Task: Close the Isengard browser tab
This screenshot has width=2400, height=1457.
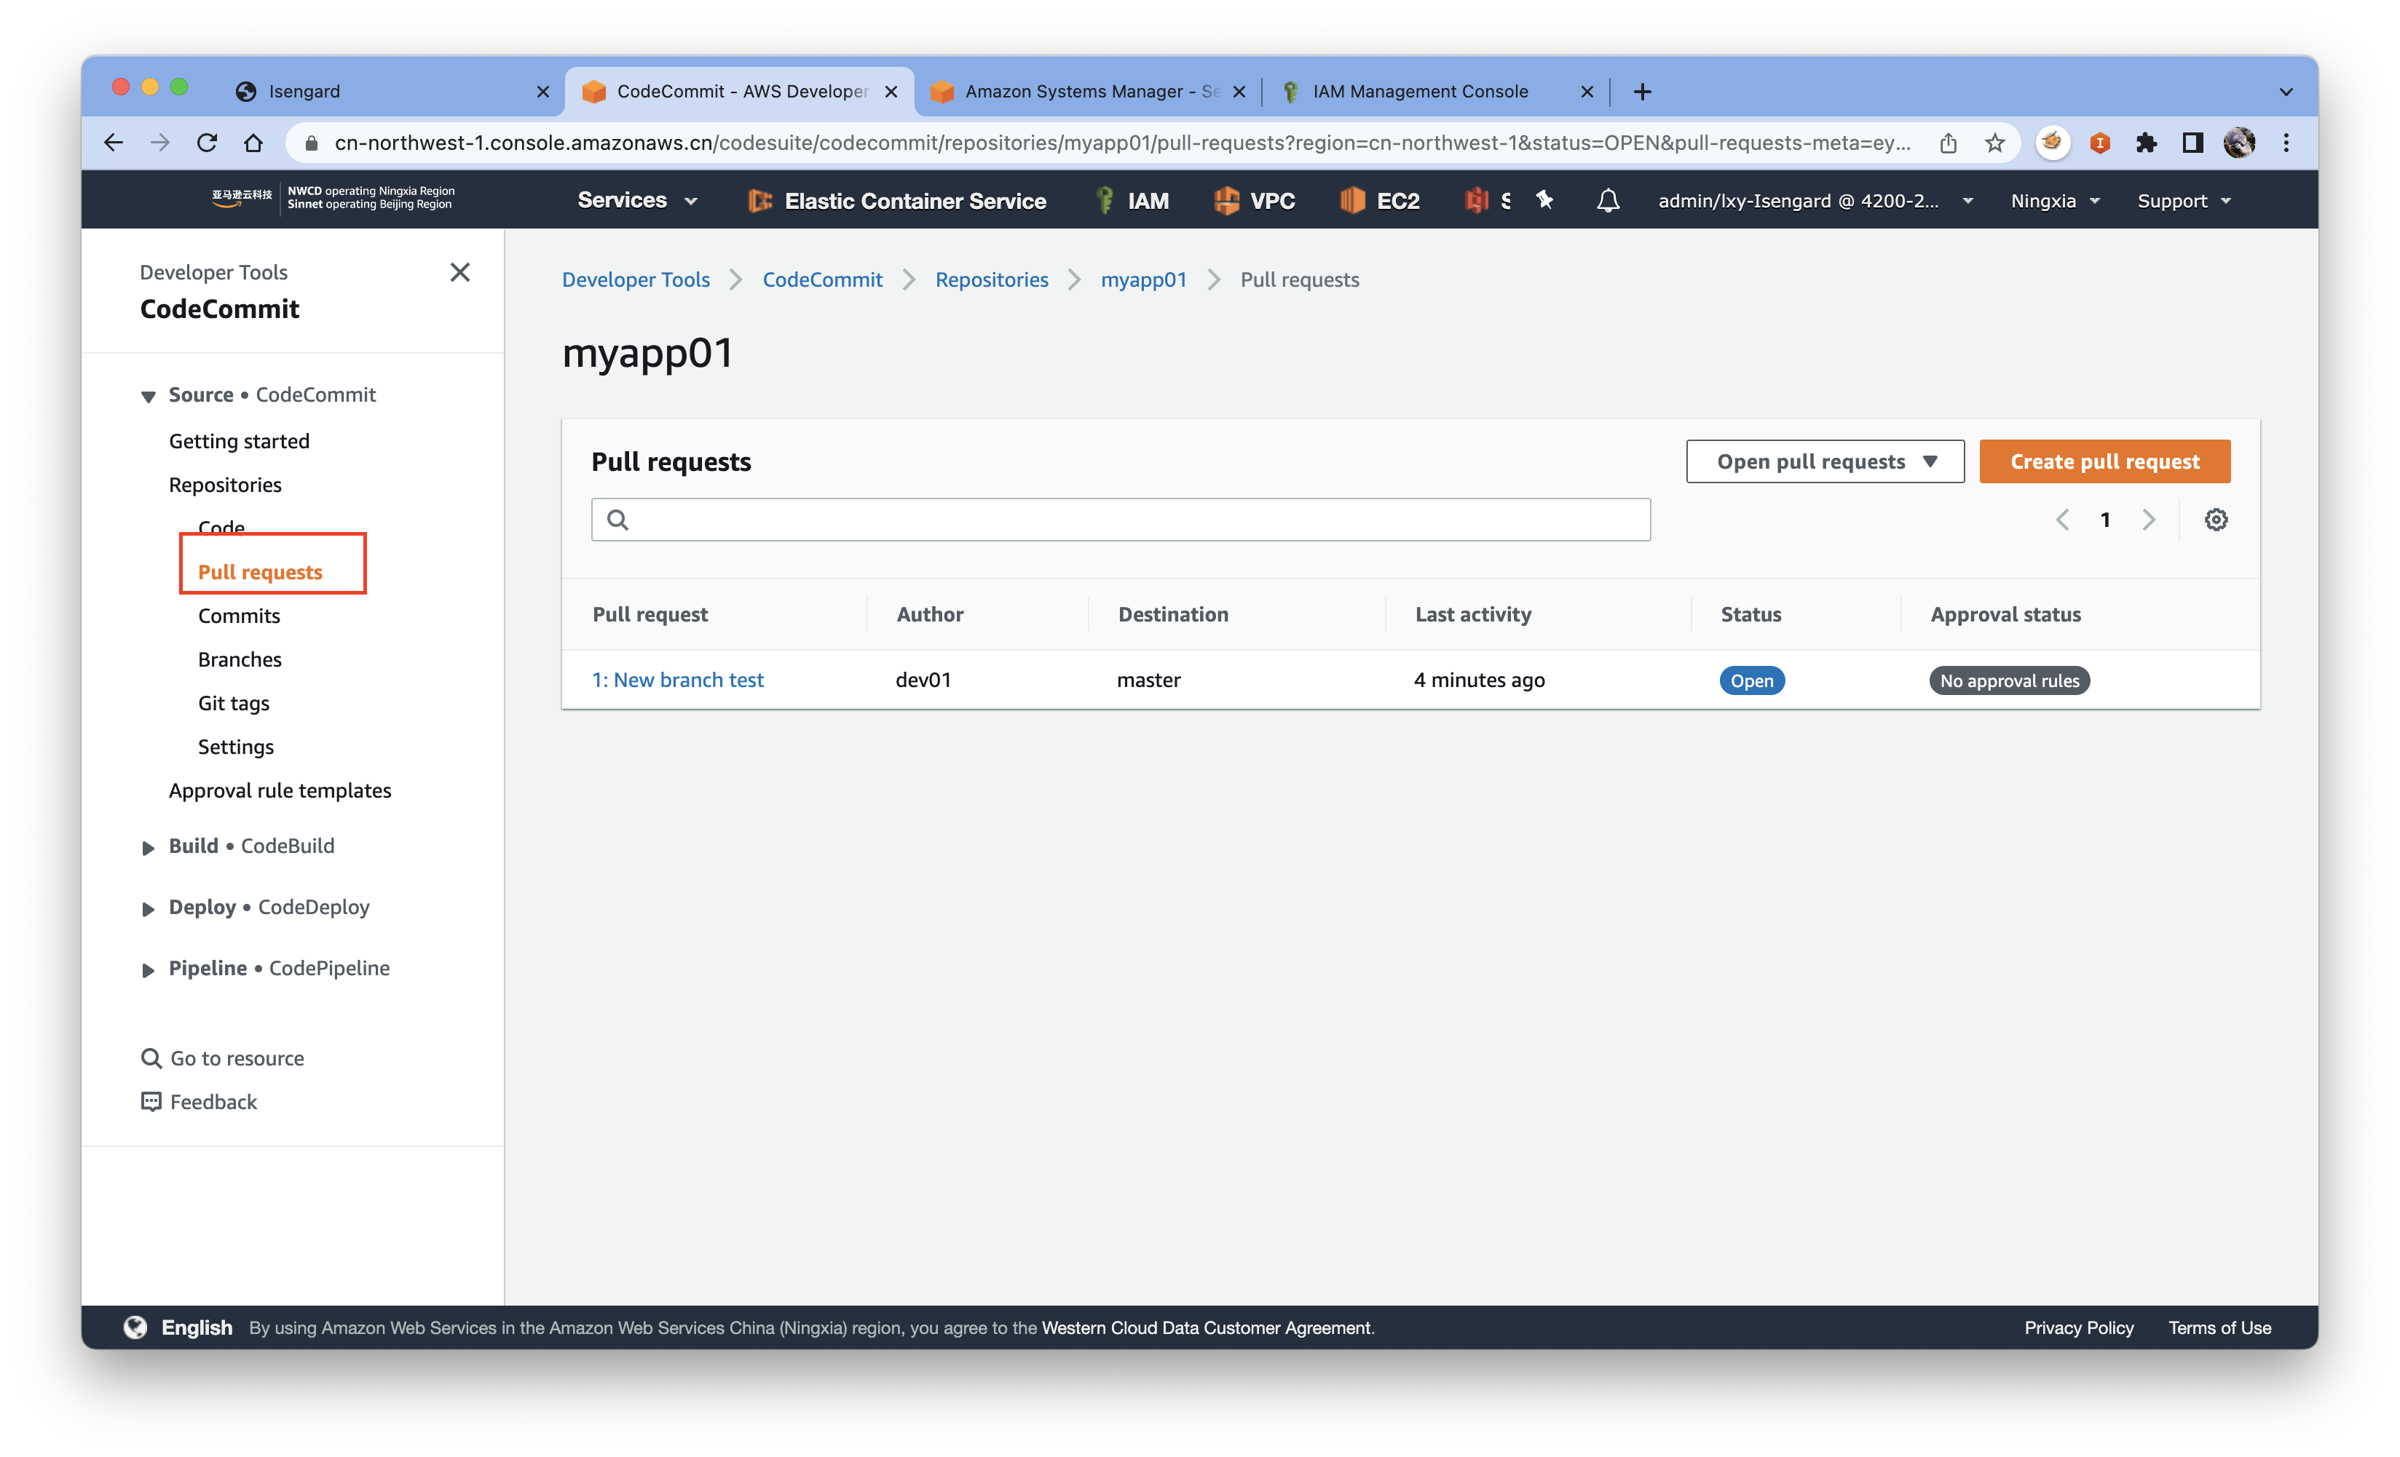Action: coord(542,92)
